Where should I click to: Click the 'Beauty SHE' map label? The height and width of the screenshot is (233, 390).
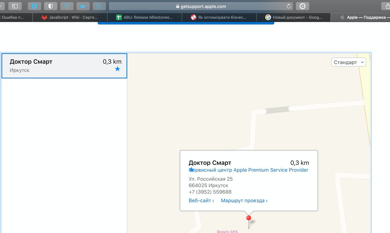point(228,231)
